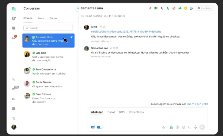This screenshot has height=136, width=223.
Task: Record voice message with microphone icon
Action: 195,127
